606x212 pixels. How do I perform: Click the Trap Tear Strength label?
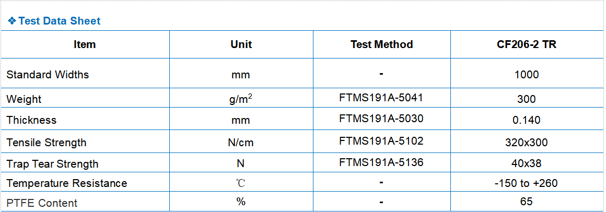(x=52, y=164)
